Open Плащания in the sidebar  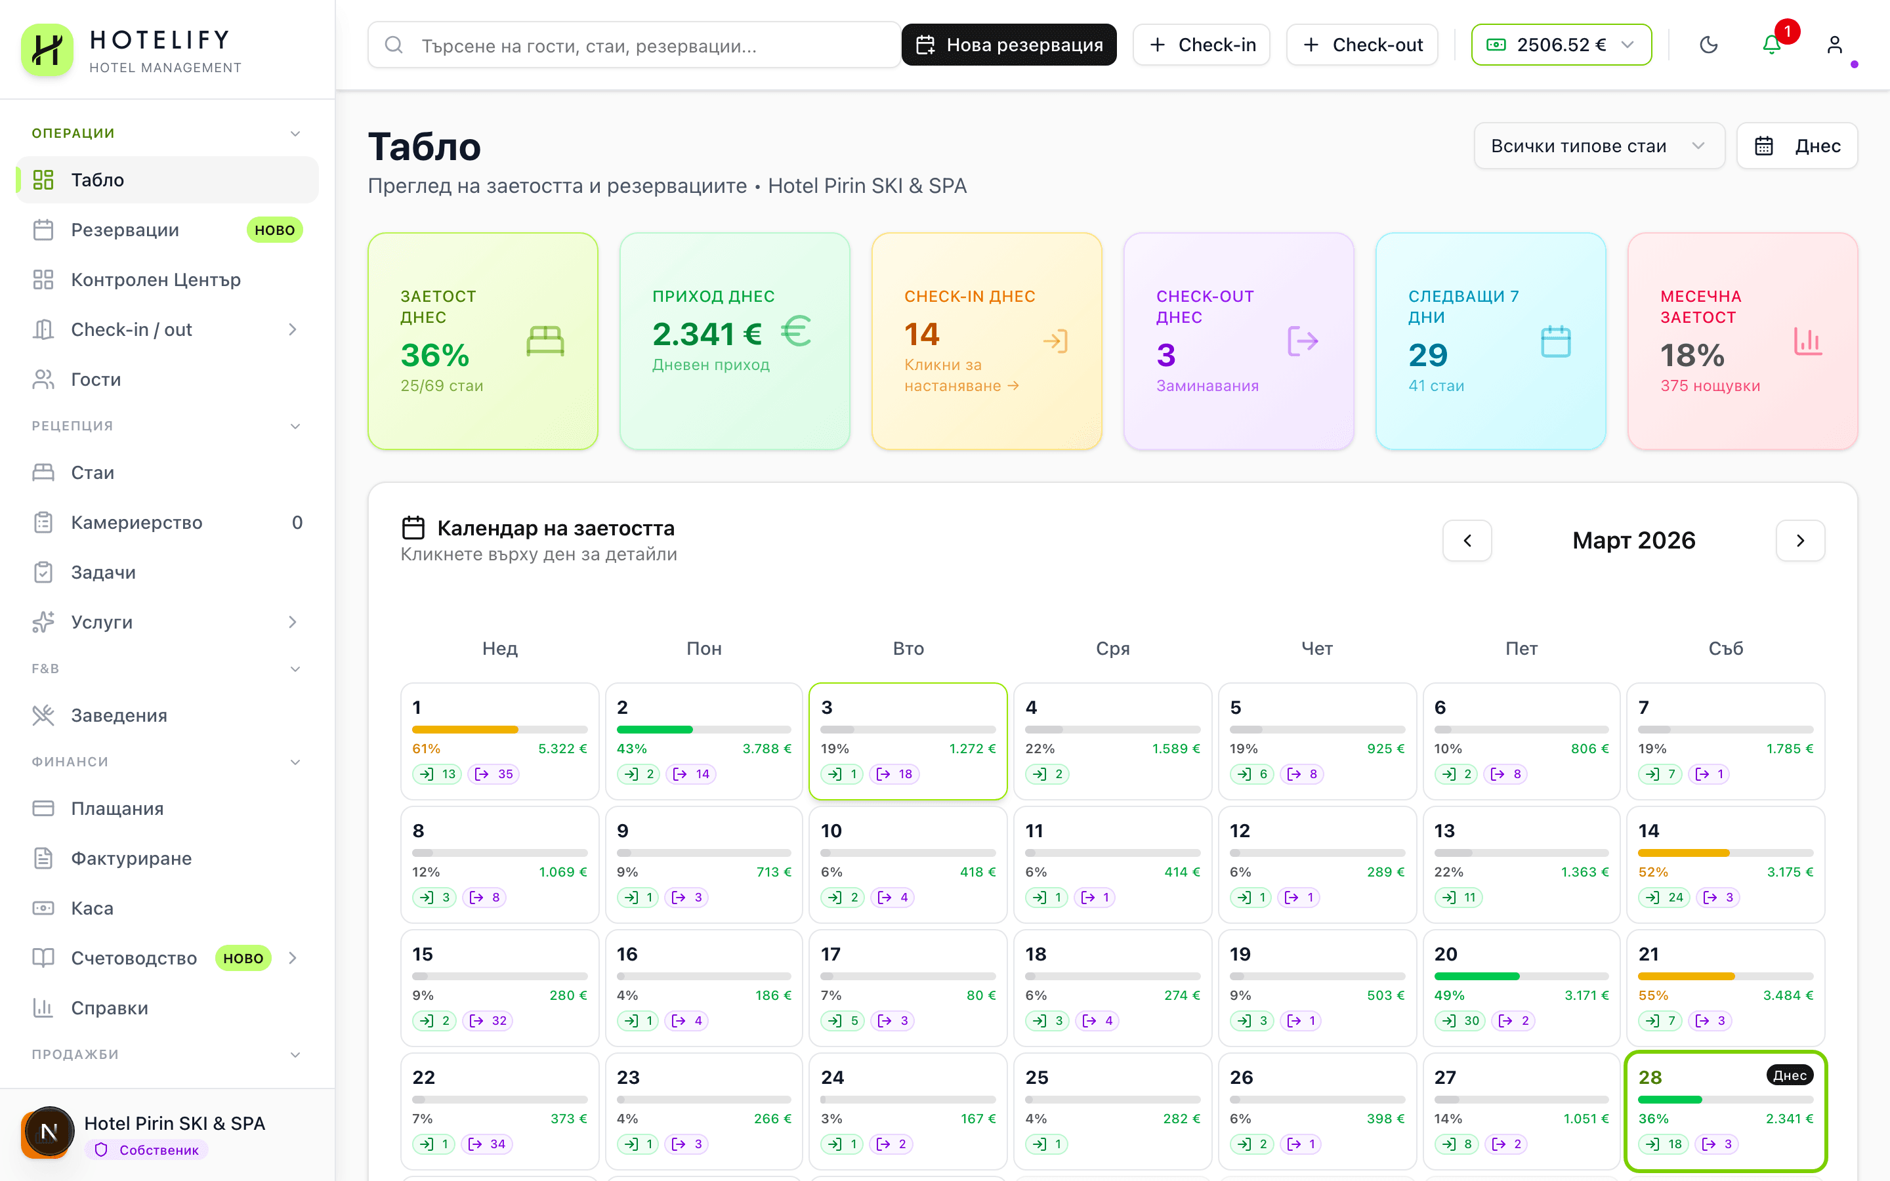coord(117,808)
